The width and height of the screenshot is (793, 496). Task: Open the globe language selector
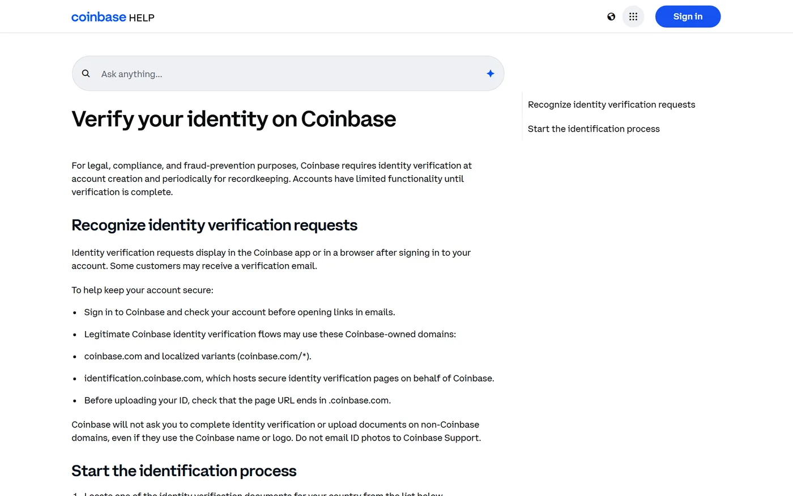coord(611,16)
